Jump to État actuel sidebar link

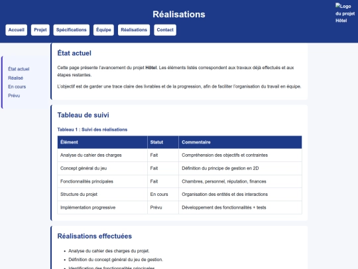coord(19,69)
